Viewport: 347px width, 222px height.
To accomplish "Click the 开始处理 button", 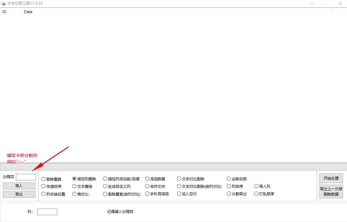I will click(331, 178).
